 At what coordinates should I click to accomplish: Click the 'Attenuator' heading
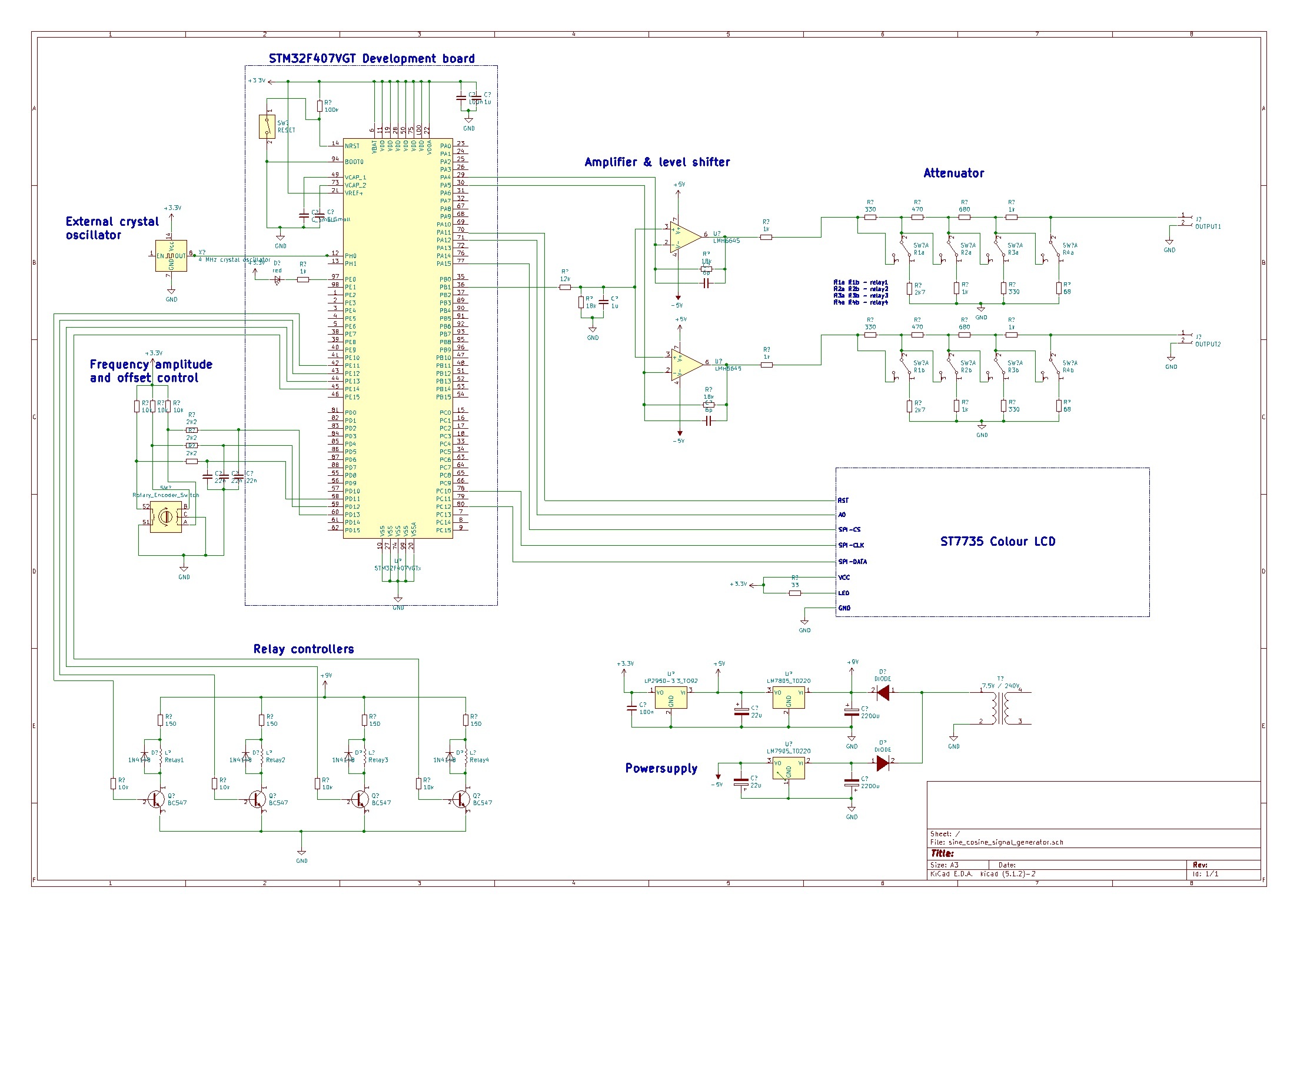tap(953, 173)
